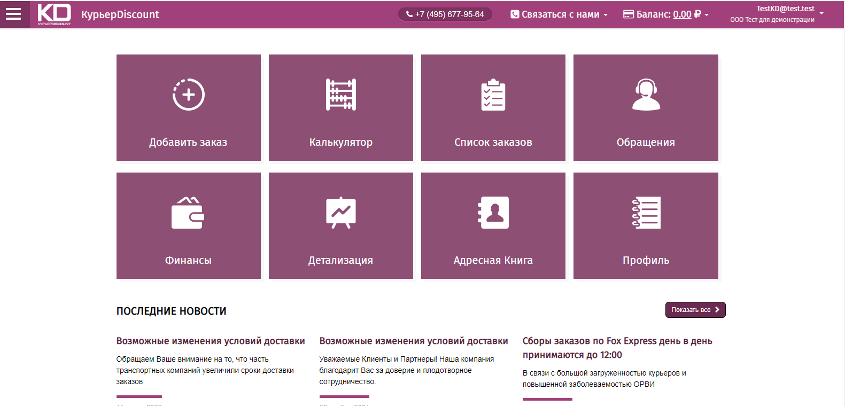Click the Адресная Книга contact book icon

[x=493, y=213]
